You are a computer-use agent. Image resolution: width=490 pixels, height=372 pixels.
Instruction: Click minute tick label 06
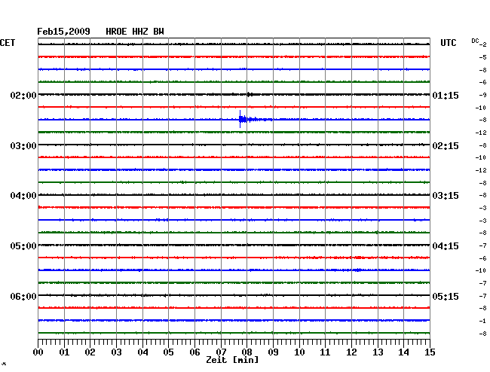tap(194, 352)
